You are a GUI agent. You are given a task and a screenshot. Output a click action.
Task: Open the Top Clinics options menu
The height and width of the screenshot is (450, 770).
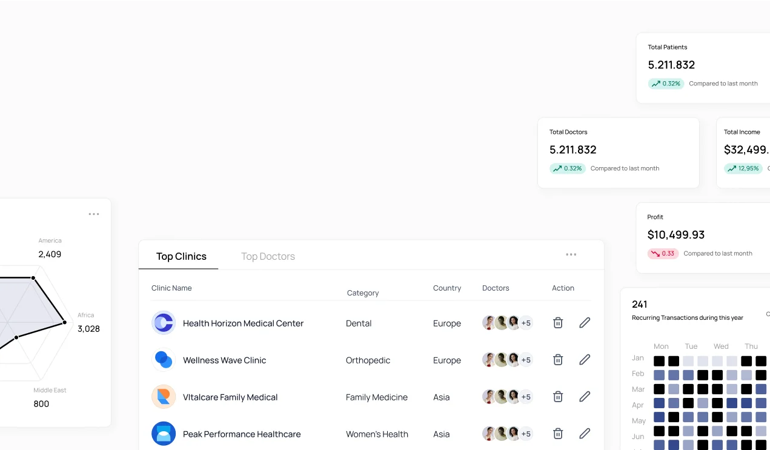[571, 254]
